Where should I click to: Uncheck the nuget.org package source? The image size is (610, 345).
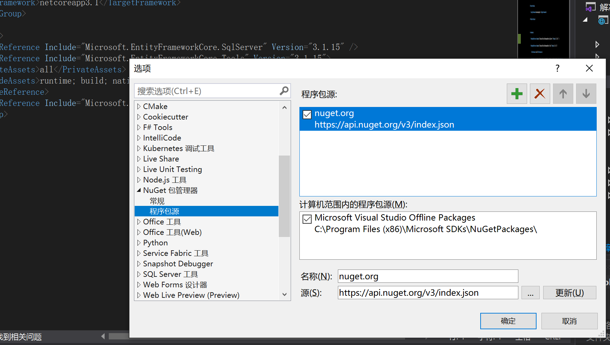[x=307, y=114]
